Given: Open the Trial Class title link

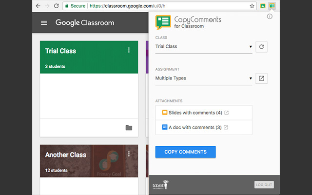Looking at the screenshot, I should tap(60, 51).
